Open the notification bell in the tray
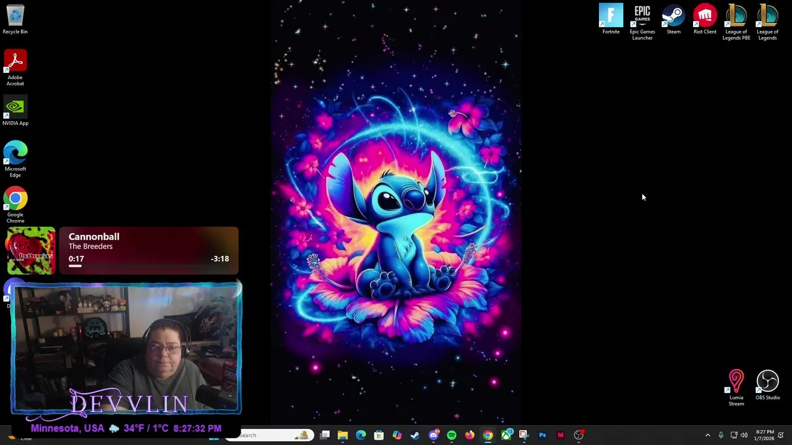 click(x=781, y=435)
